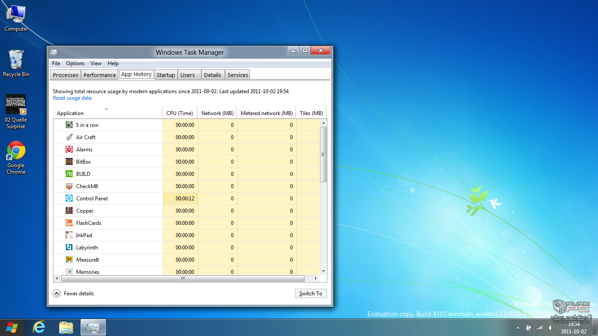598x336 pixels.
Task: Click the horizontal scrollbar right arrow
Action: point(316,278)
